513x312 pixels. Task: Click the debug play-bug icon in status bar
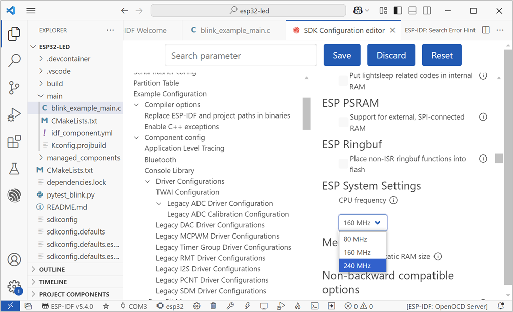(x=281, y=306)
